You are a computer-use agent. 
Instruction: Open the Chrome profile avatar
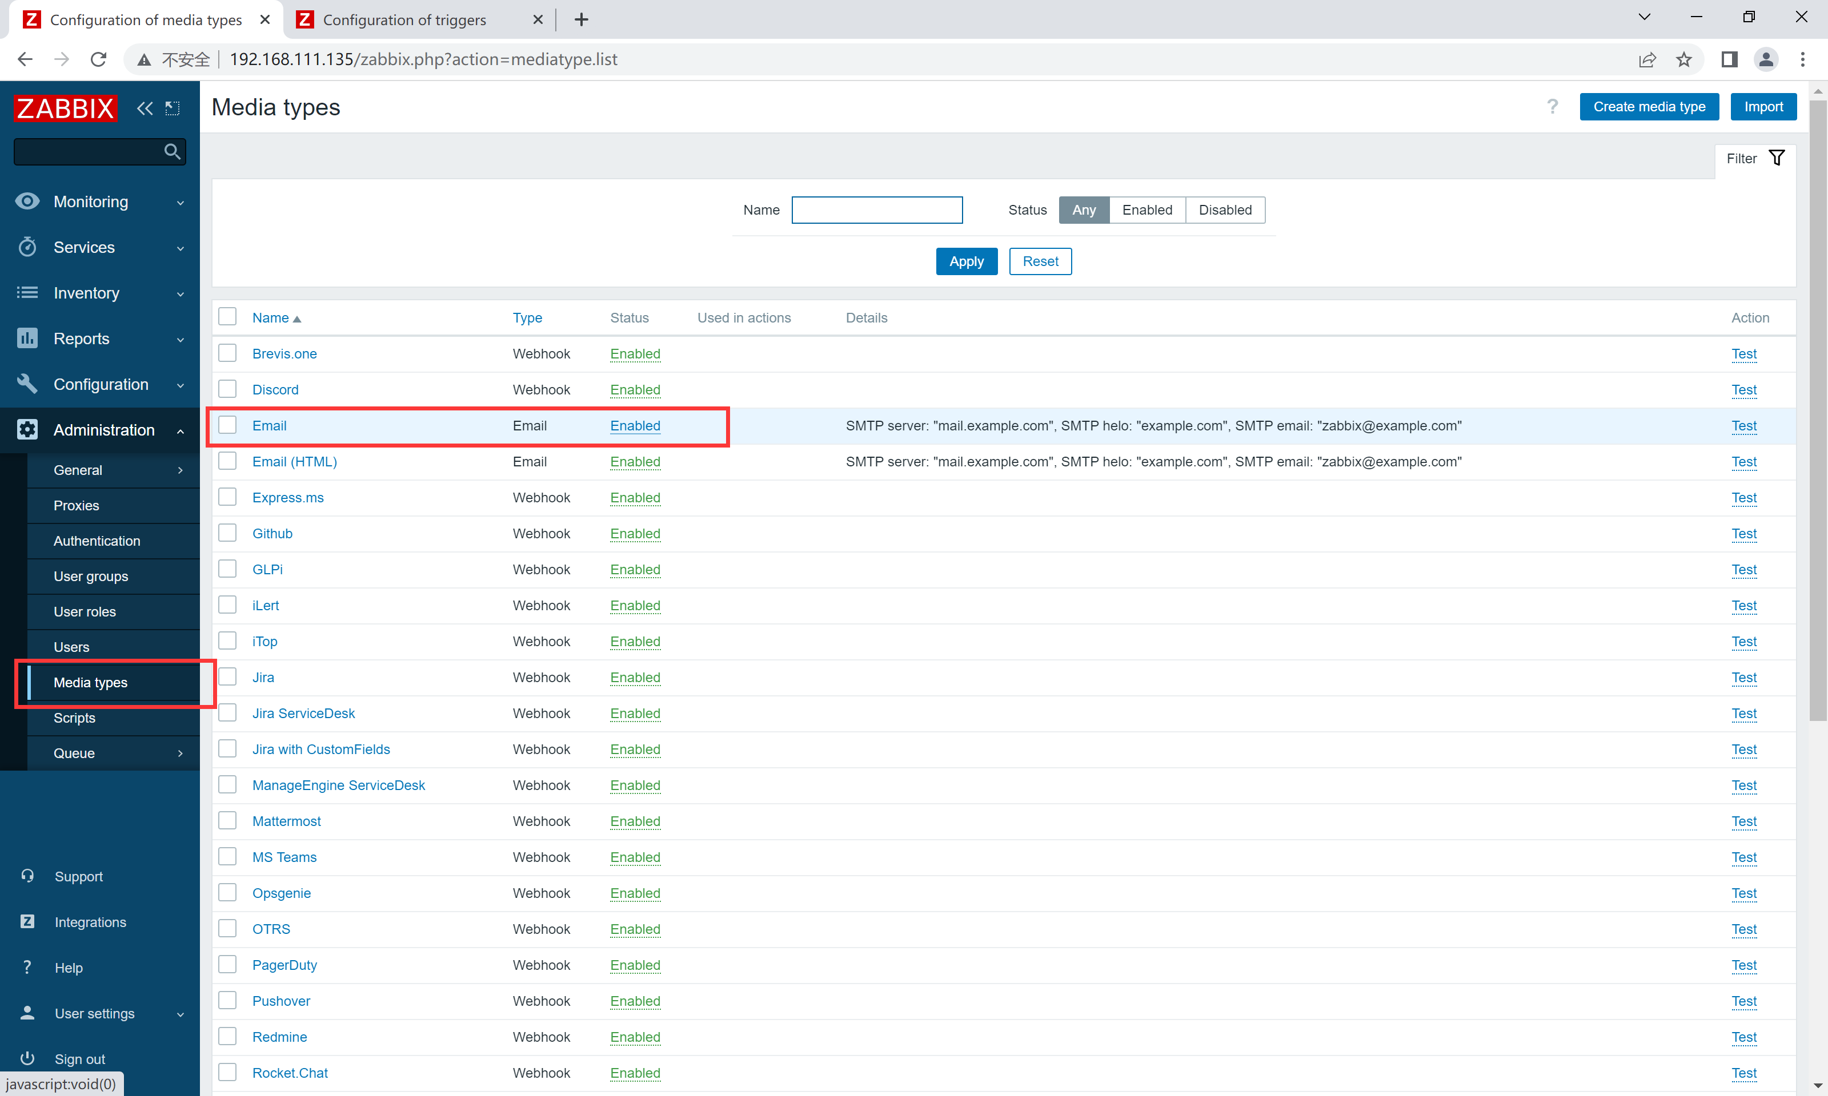pyautogui.click(x=1766, y=59)
